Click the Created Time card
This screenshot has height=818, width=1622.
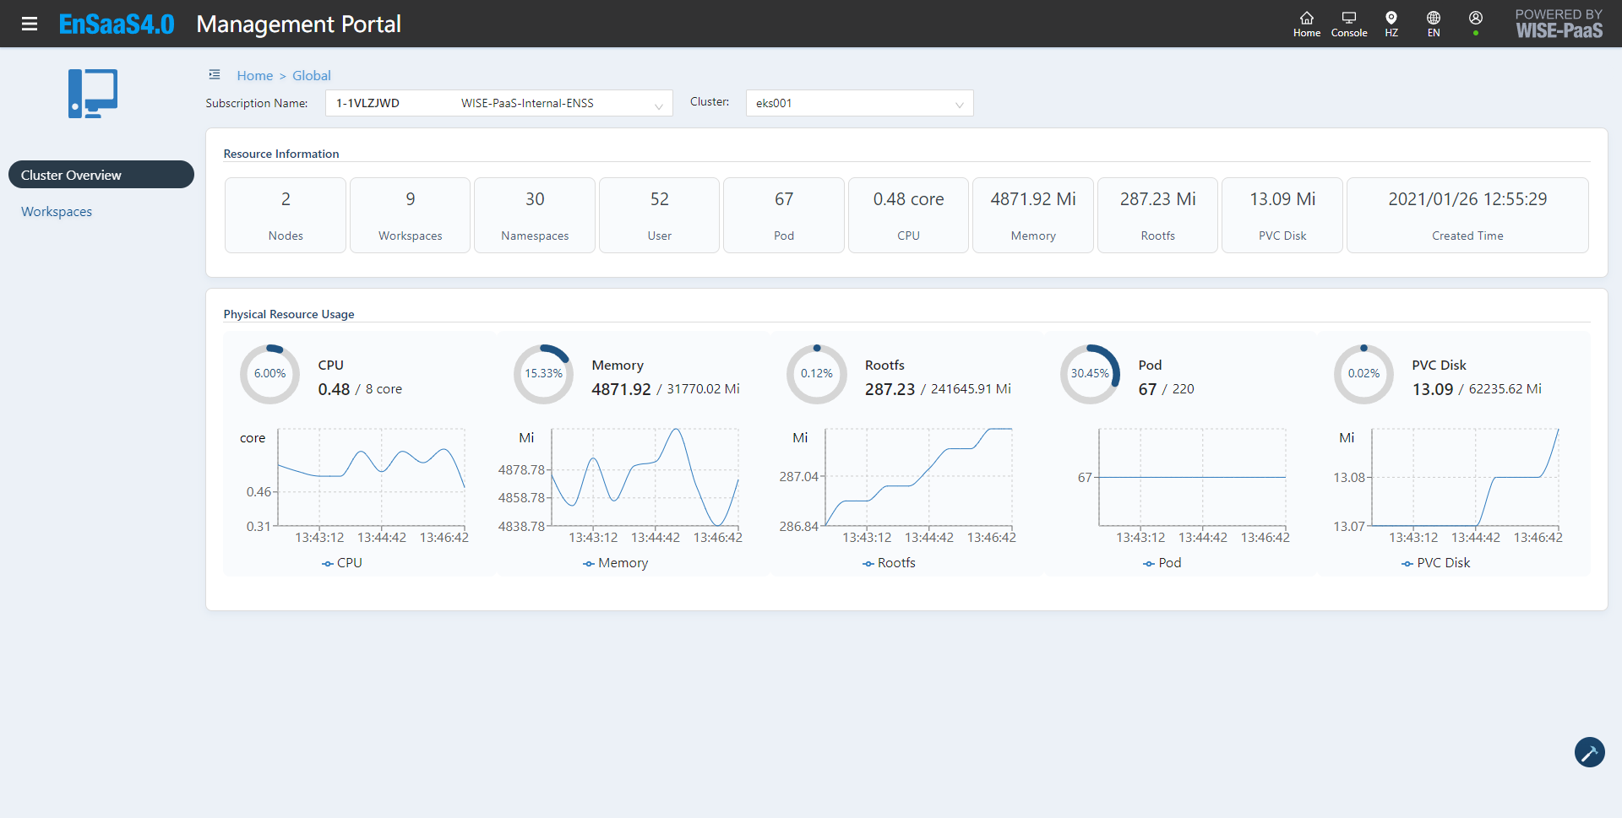(1467, 215)
